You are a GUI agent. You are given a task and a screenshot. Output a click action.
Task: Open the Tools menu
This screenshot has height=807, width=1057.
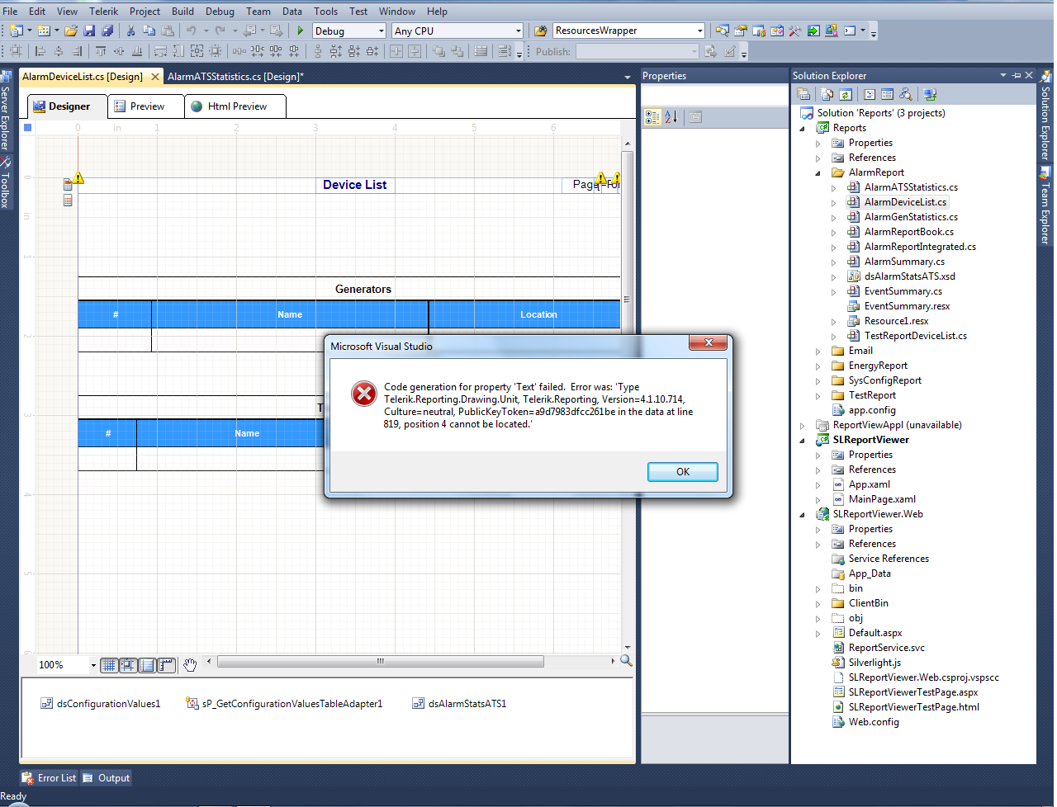(325, 12)
